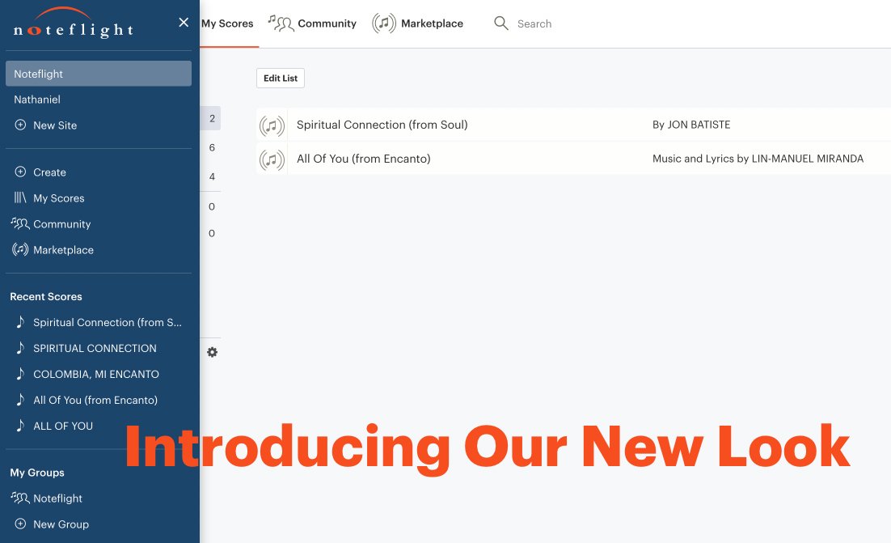Click the New Group plus icon
This screenshot has width=891, height=543.
(x=20, y=524)
